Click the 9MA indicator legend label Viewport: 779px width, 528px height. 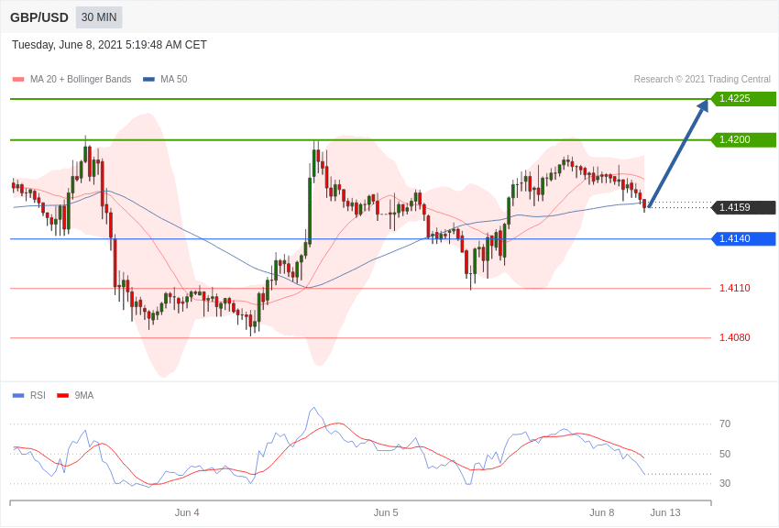coord(84,395)
